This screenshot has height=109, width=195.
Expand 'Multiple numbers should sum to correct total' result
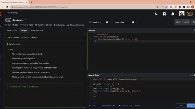click(11, 72)
